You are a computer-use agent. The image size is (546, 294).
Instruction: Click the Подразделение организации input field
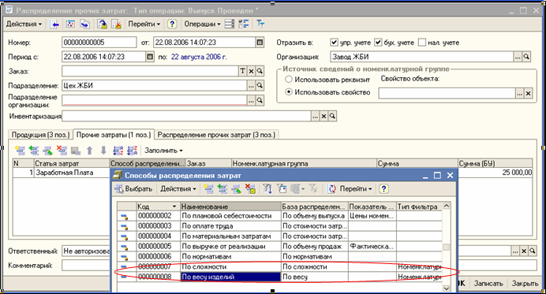point(155,100)
